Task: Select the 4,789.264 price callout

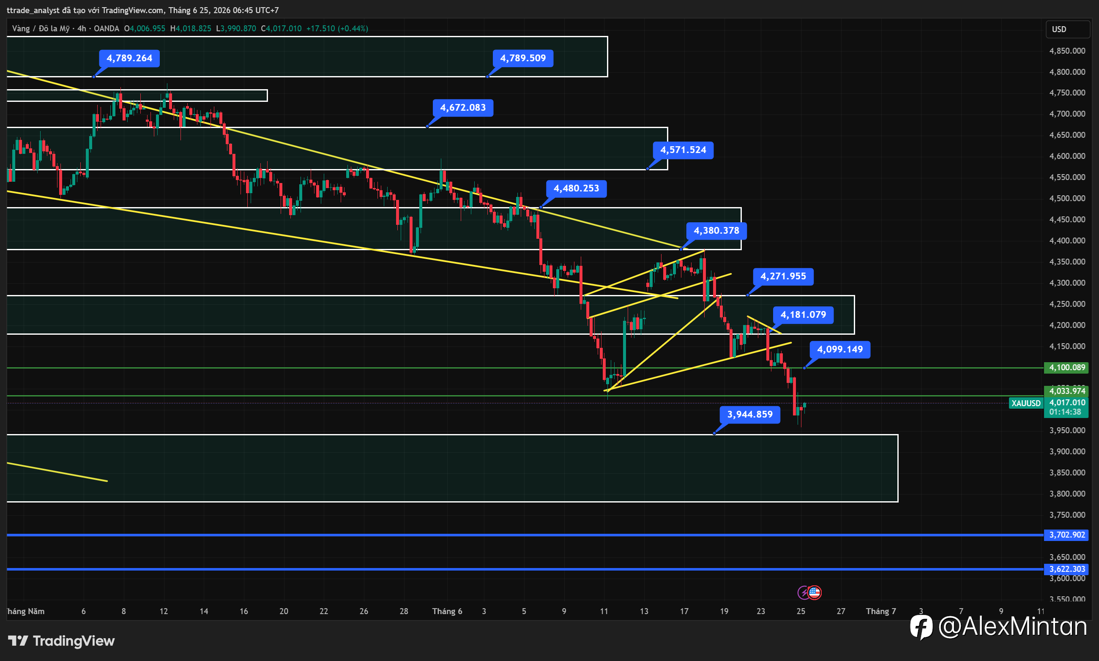Action: [129, 58]
